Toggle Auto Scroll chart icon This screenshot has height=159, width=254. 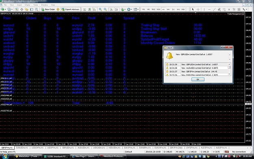pyautogui.click(x=111, y=9)
